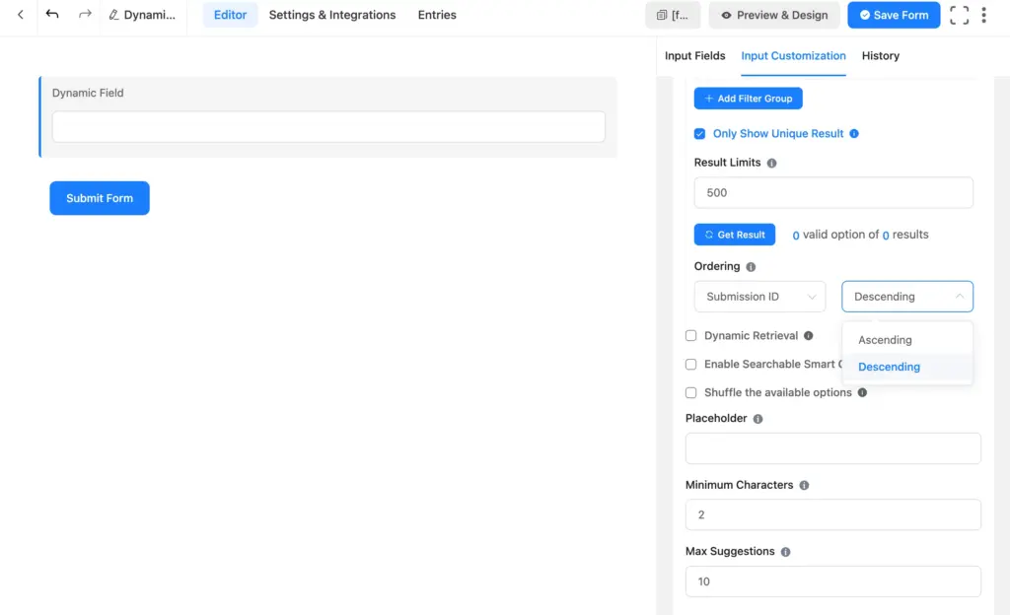
Task: Open the three-dot more options menu
Action: pos(983,15)
